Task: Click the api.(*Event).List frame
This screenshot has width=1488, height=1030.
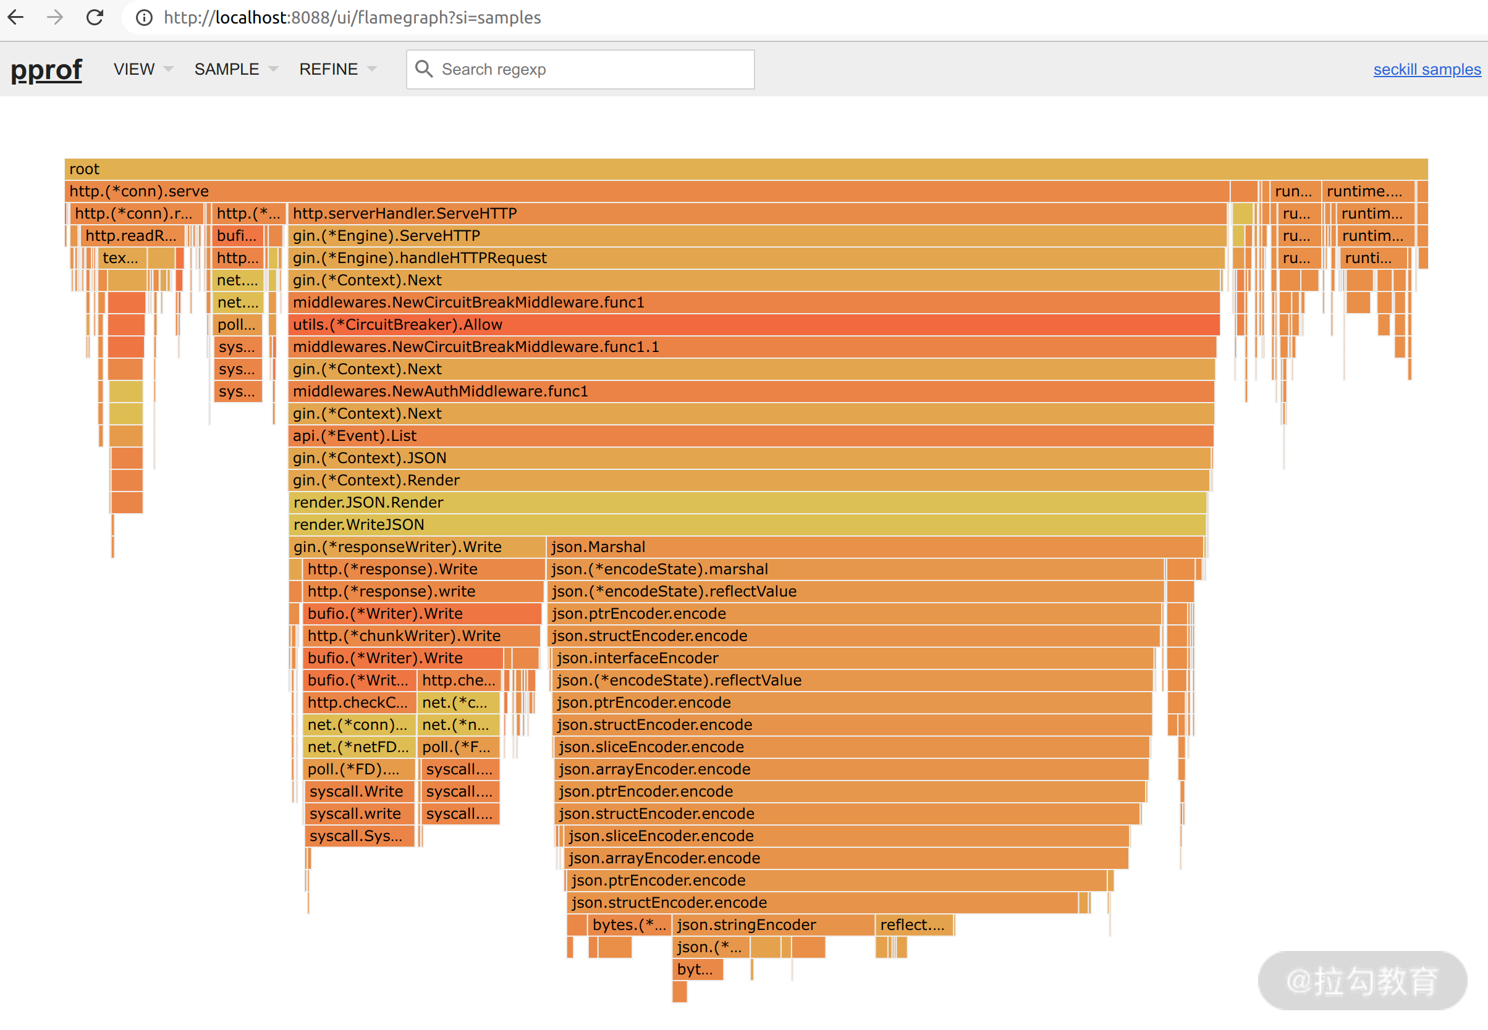Action: coord(750,435)
